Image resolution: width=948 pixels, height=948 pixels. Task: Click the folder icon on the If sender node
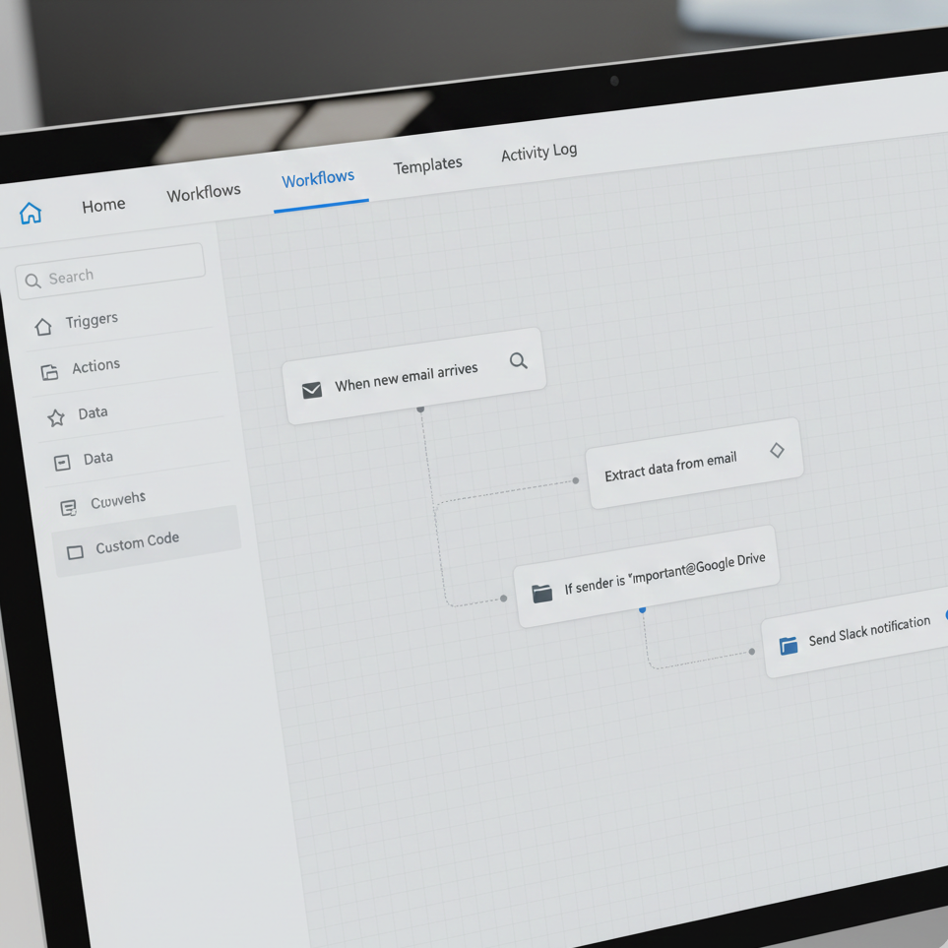(x=541, y=592)
